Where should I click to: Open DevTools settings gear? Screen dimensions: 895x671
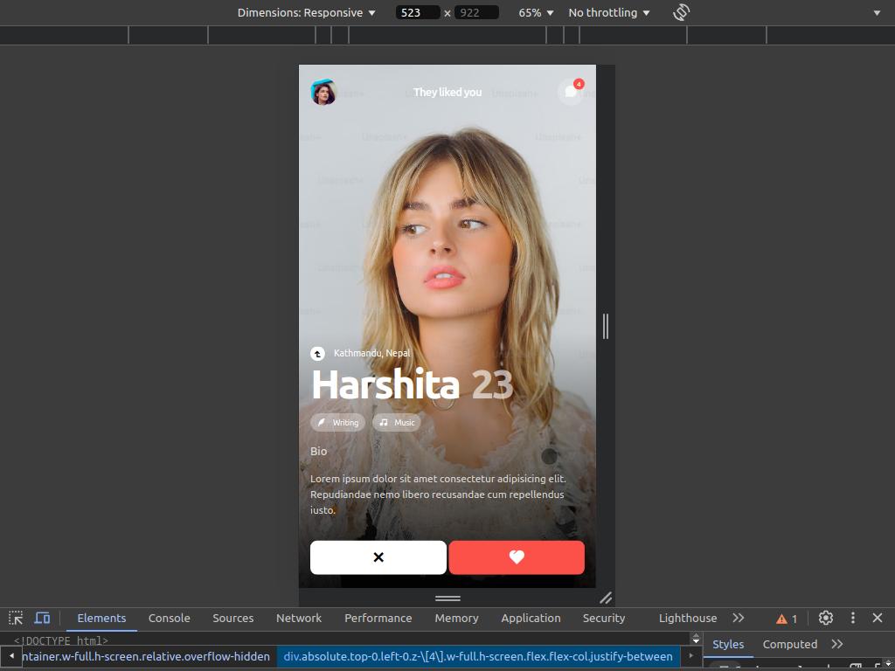[825, 618]
